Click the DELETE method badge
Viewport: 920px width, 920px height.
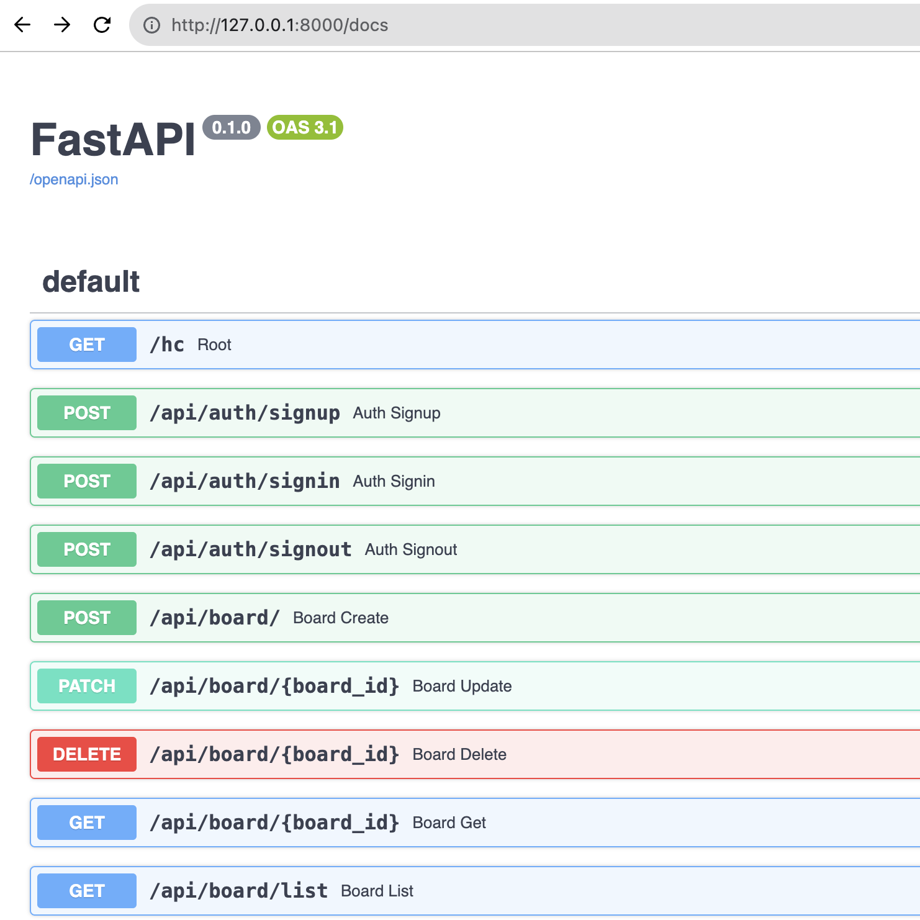(87, 754)
